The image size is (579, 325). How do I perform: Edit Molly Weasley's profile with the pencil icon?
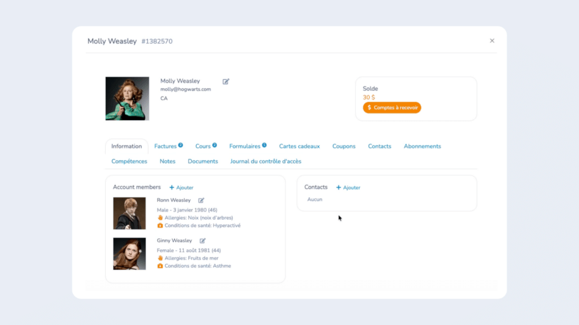pyautogui.click(x=226, y=81)
